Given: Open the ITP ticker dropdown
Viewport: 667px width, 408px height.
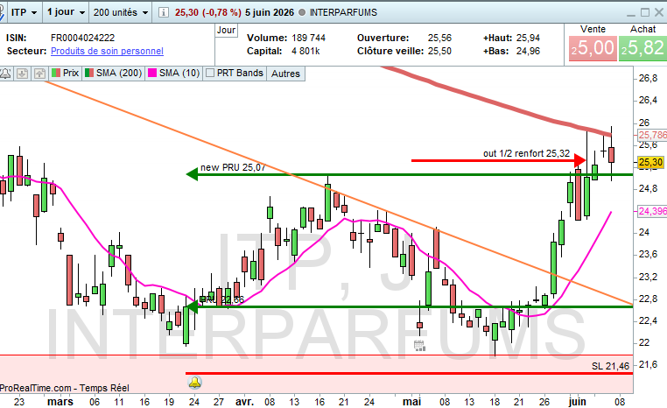Looking at the screenshot, I should (24, 12).
